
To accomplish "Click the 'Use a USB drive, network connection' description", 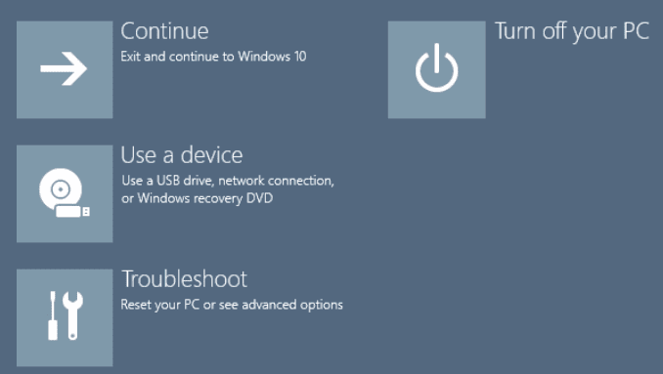I will click(228, 181).
